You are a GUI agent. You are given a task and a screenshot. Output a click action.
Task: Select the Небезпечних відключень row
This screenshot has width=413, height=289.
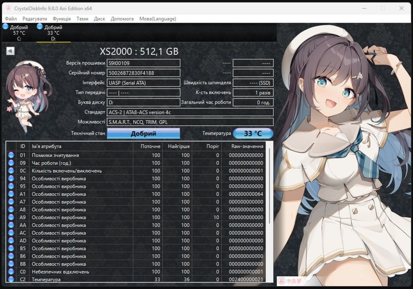point(135,272)
